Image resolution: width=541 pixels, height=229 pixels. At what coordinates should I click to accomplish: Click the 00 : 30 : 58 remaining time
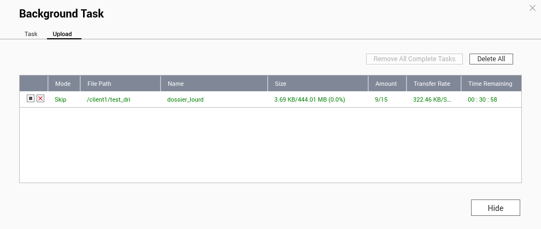[x=483, y=99]
